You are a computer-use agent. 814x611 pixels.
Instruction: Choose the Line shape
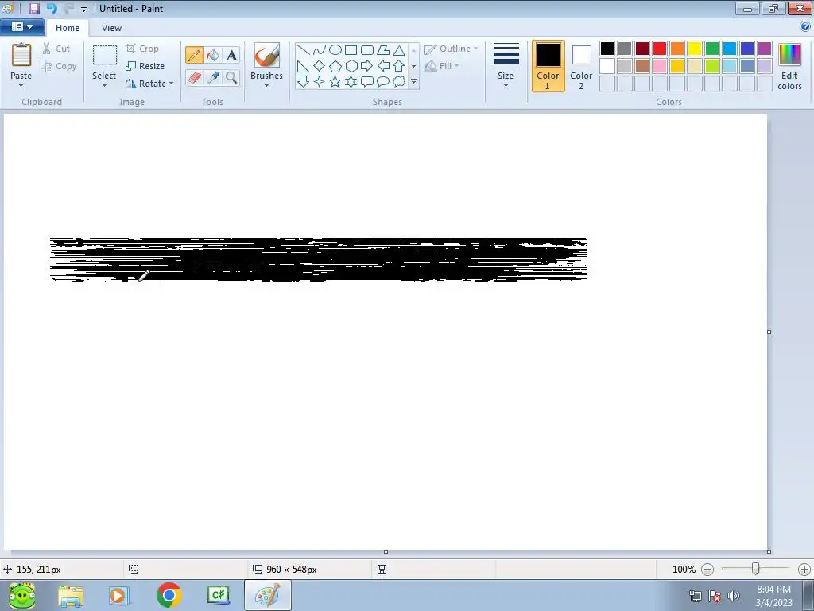[x=304, y=50]
